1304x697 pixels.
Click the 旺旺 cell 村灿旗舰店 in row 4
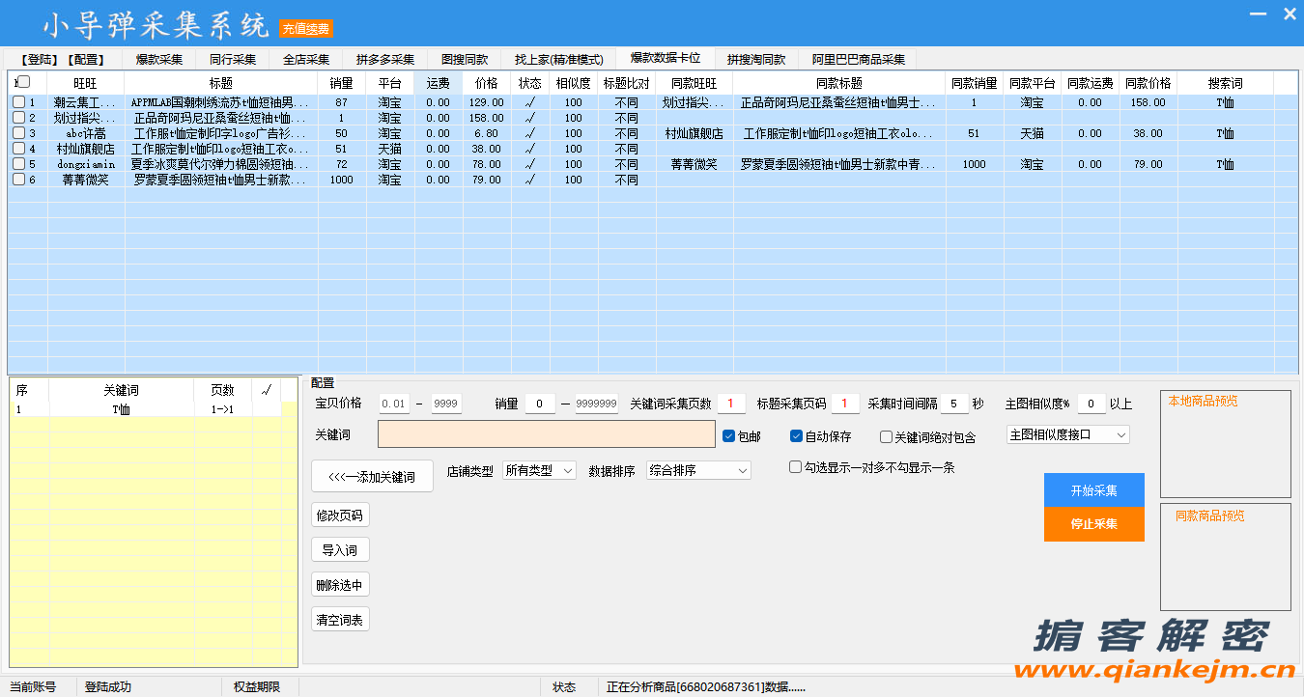(x=86, y=149)
